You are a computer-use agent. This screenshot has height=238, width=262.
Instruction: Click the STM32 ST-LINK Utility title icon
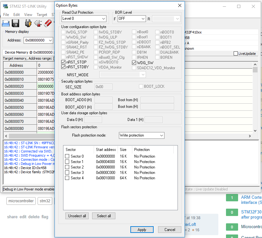pos(5,6)
